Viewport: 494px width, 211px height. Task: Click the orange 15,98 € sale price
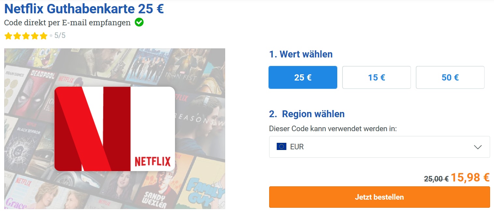point(470,178)
